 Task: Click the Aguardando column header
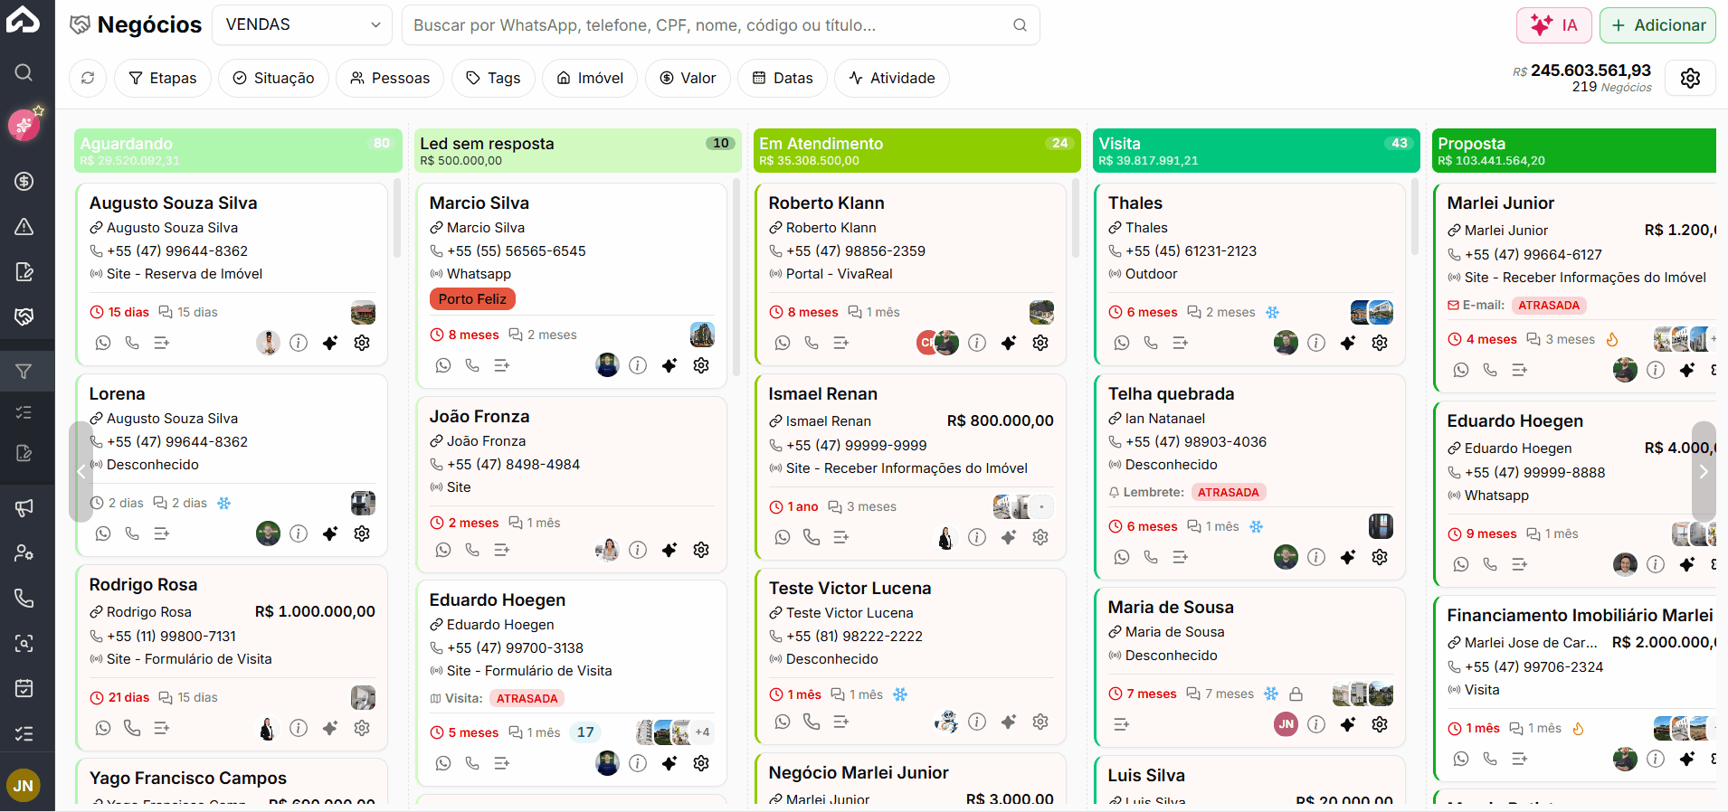pos(238,150)
